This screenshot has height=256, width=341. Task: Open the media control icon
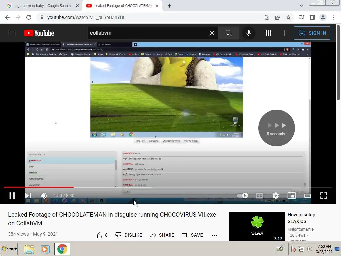[301, 17]
